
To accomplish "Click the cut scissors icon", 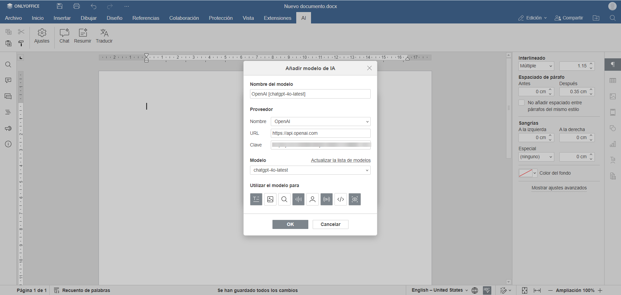I will point(21,32).
